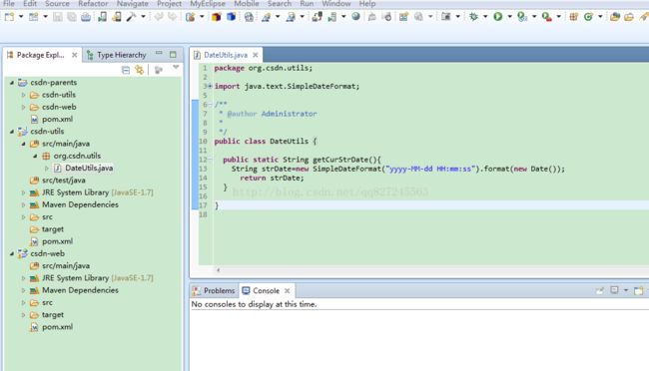Select pom.xml under csdn-parents
The width and height of the screenshot is (649, 371).
(x=57, y=119)
